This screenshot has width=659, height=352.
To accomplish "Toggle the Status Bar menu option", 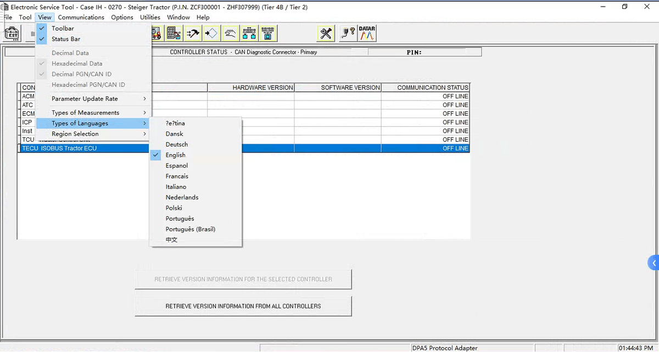I will (x=66, y=39).
